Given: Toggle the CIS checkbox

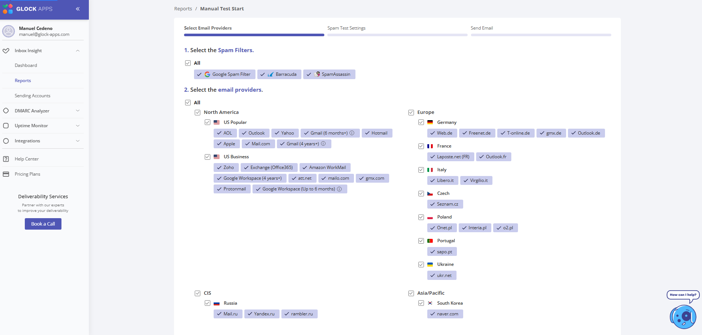Looking at the screenshot, I should coord(197,293).
